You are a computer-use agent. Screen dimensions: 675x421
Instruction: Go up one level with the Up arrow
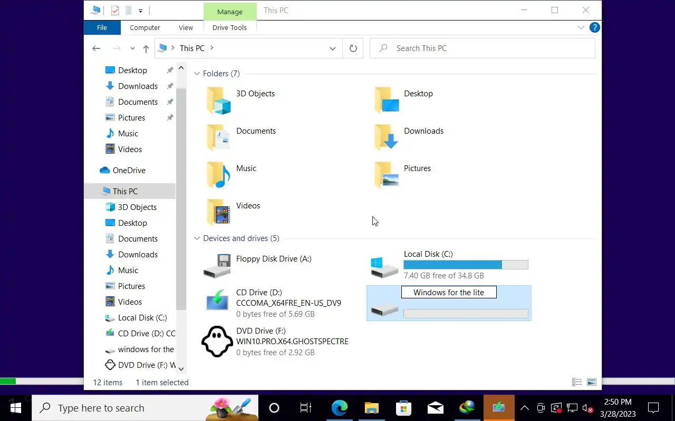(146, 48)
